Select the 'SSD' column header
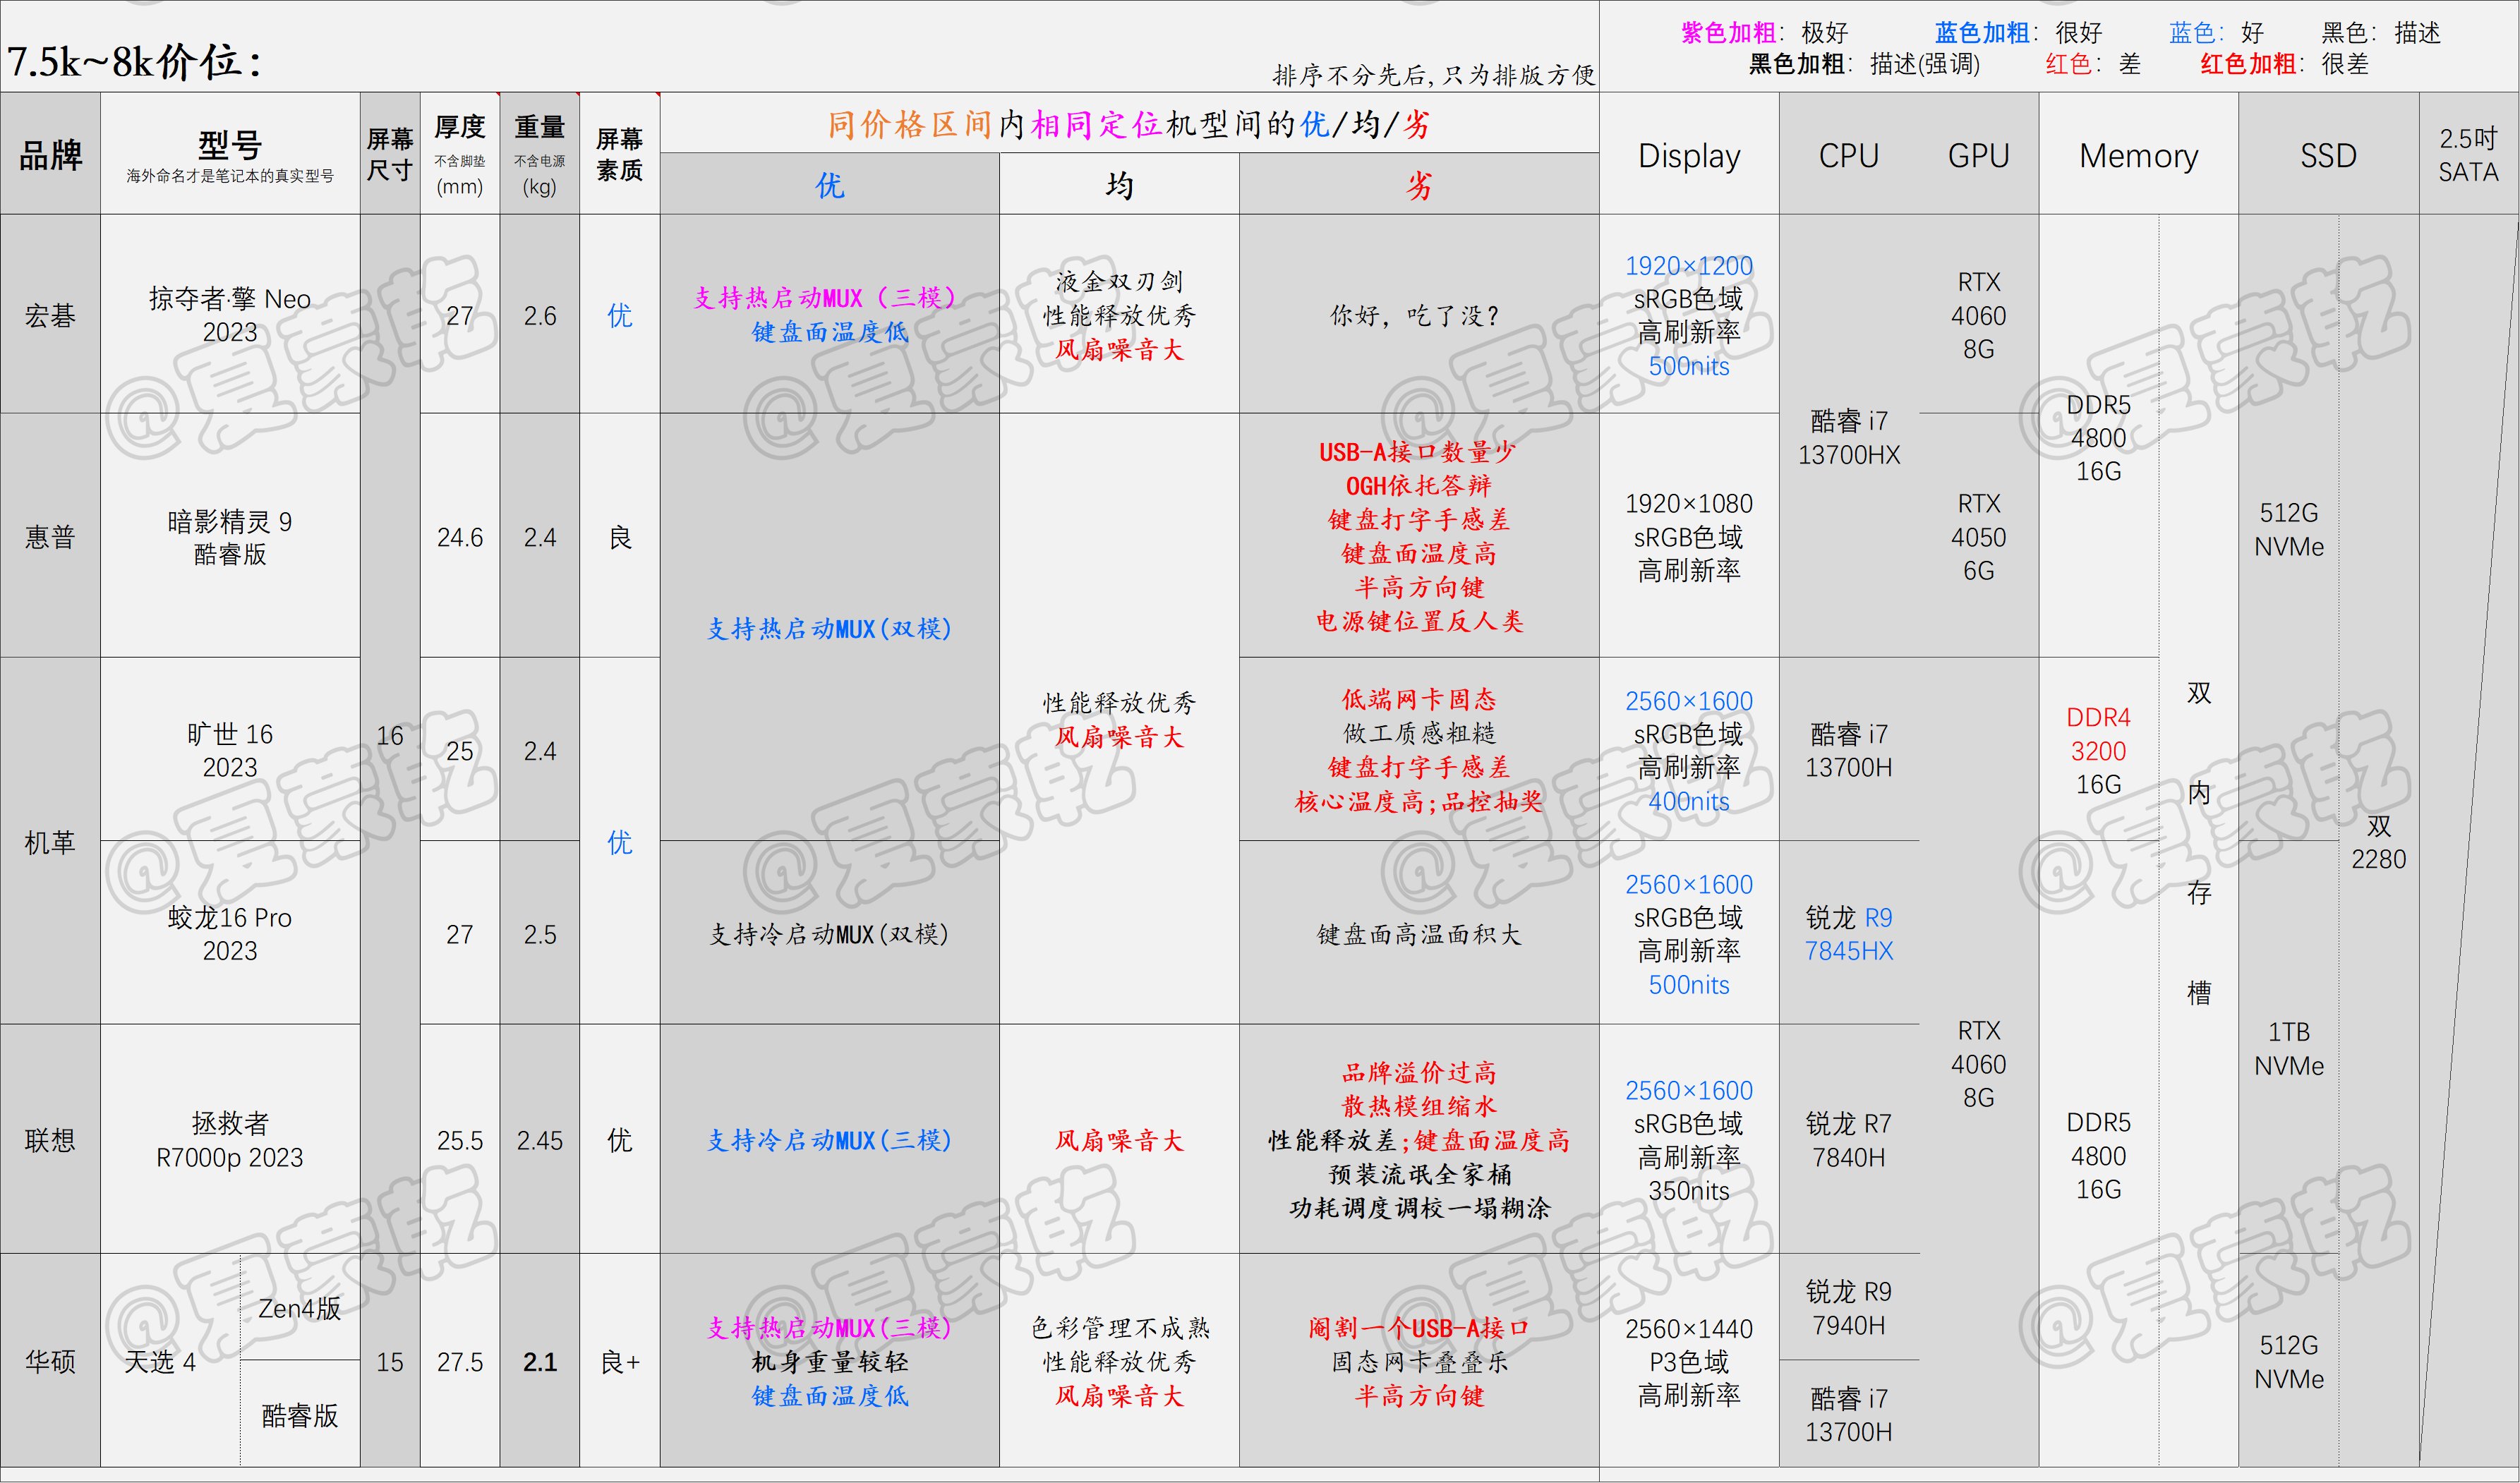2520x1483 pixels. (x=2328, y=155)
